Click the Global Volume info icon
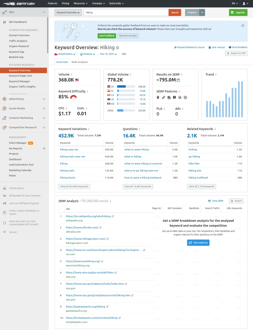 pos(131,75)
